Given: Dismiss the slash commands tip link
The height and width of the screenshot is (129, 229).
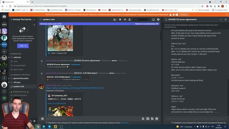Looking at the screenshot, I should coord(125,123).
